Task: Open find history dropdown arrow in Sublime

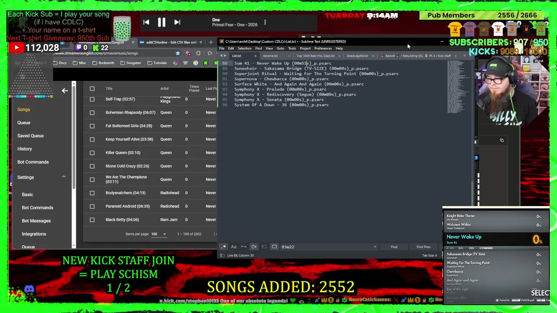Action: click(375, 247)
